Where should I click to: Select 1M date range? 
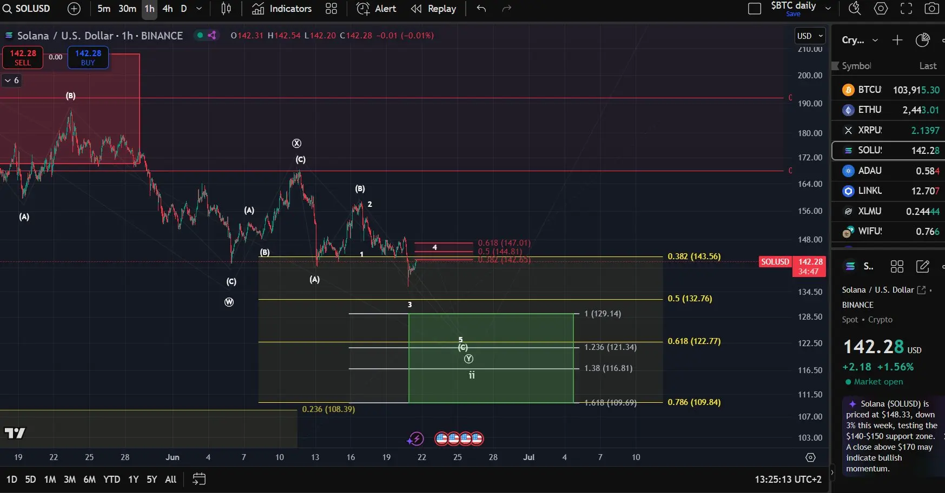[50, 480]
